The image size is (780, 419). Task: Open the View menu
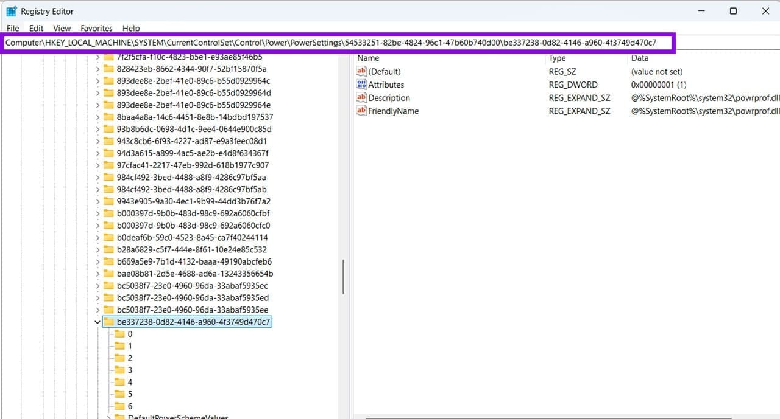tap(62, 28)
